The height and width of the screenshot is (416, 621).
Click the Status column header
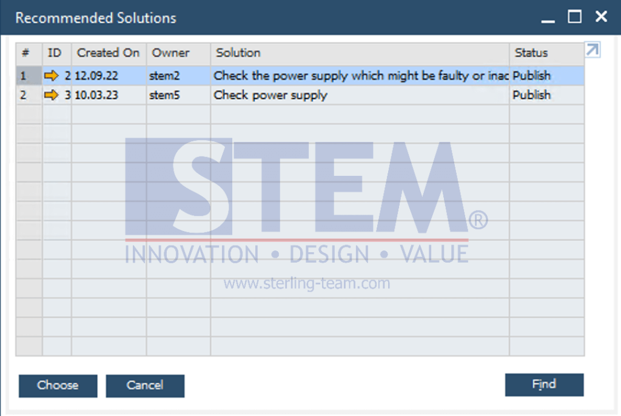point(531,53)
